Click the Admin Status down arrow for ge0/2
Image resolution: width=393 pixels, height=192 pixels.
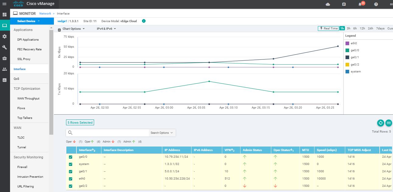coord(244,186)
